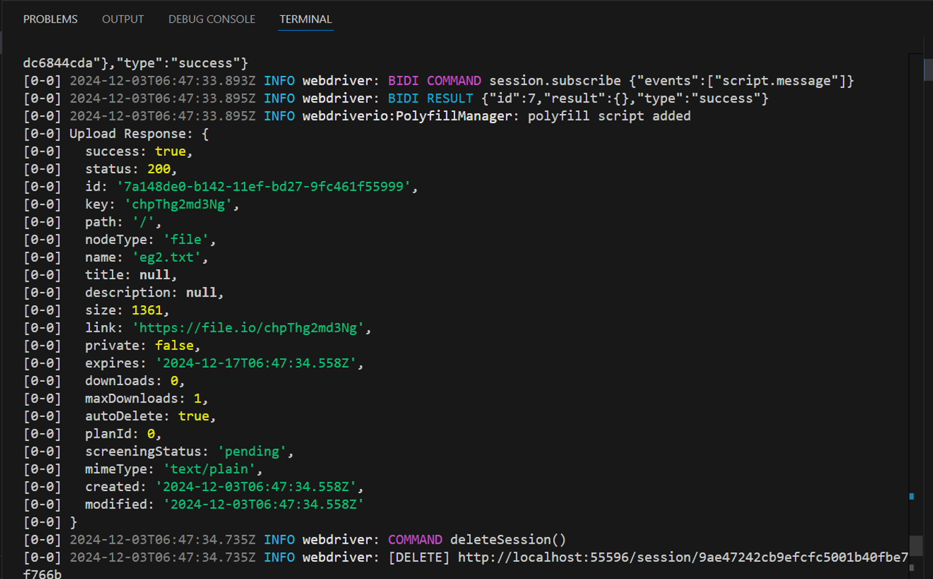
Task: Click the 'planId: 0' line
Action: point(123,434)
